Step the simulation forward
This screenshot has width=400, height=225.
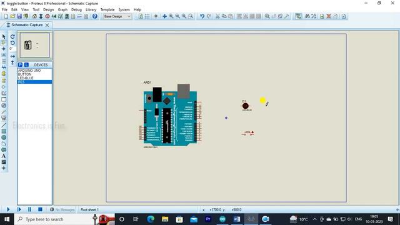click(x=19, y=209)
